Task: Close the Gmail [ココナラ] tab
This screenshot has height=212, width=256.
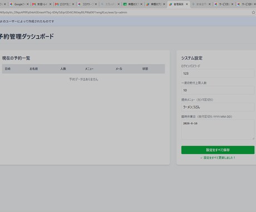Action: coord(73,4)
